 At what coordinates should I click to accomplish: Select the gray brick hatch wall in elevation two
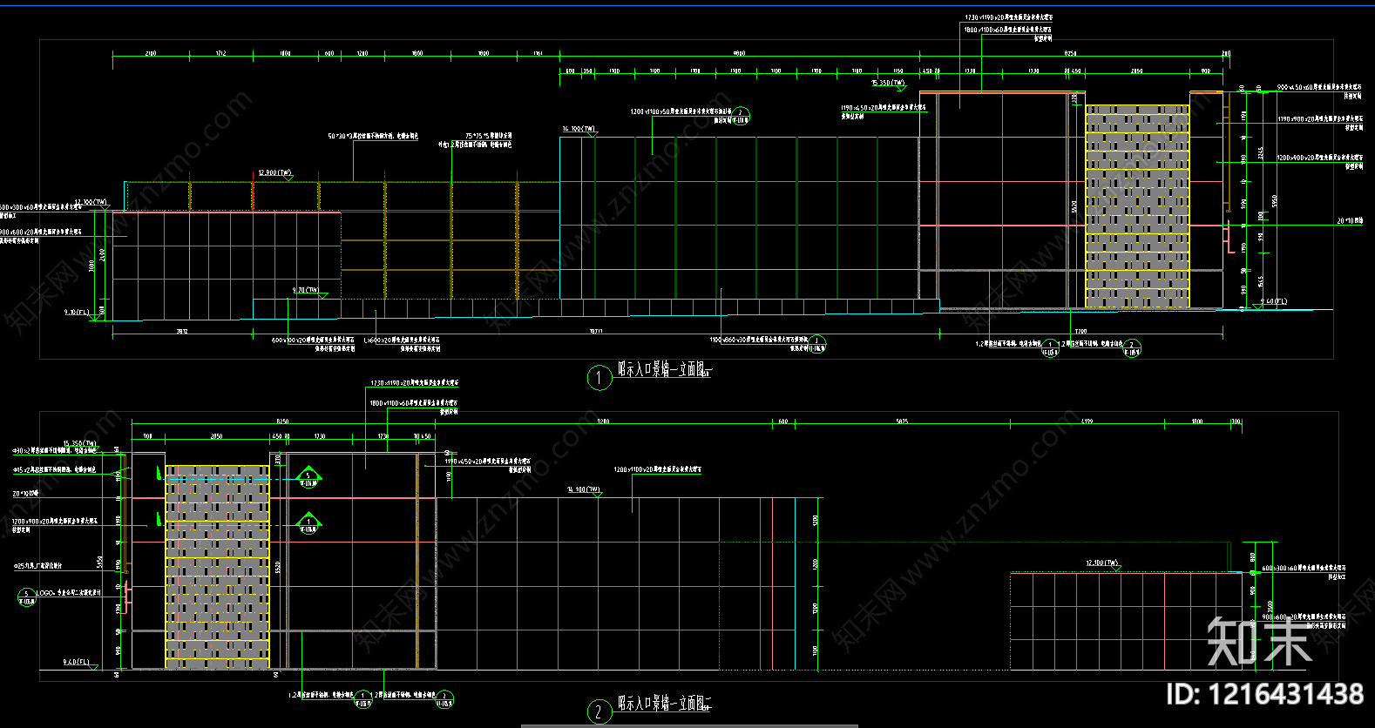pos(218,567)
